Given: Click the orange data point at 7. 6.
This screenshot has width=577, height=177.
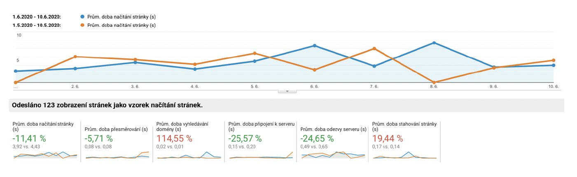Looking at the screenshot, I should click(x=374, y=49).
